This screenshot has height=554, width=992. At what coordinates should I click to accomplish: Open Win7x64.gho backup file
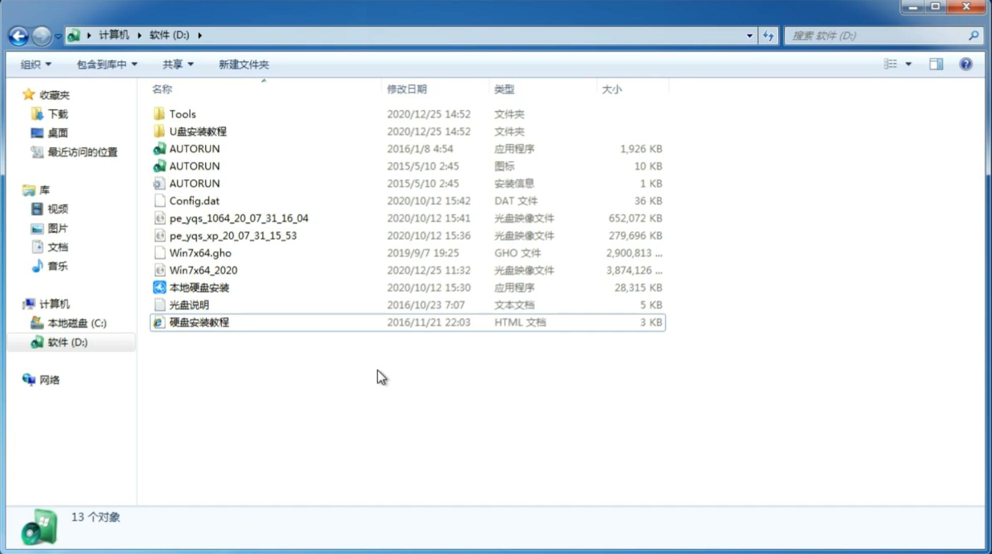(200, 253)
